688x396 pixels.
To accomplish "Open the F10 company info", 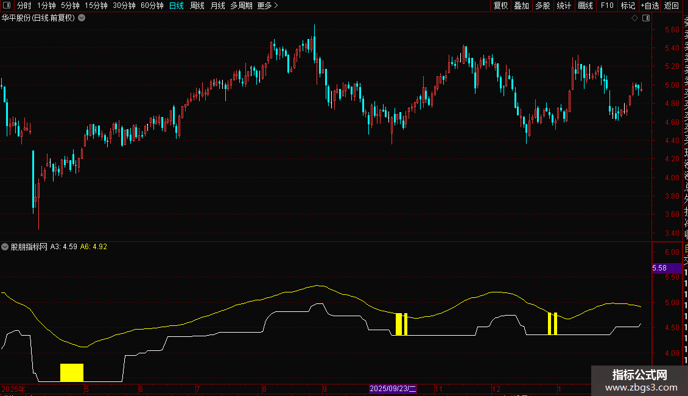I will click(x=607, y=5).
